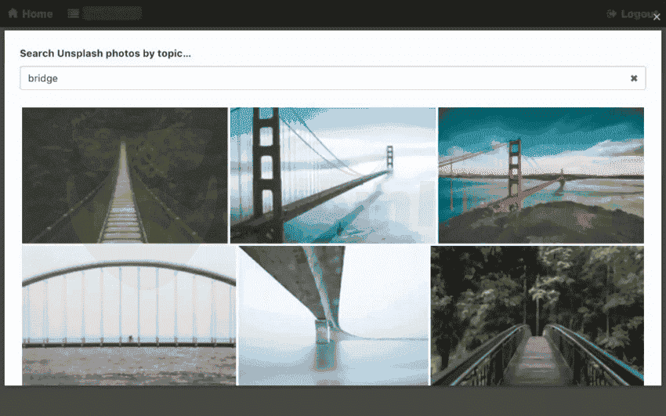Select the dark suspension footbridge photo
Image resolution: width=666 pixels, height=416 pixels.
pyautogui.click(x=125, y=175)
